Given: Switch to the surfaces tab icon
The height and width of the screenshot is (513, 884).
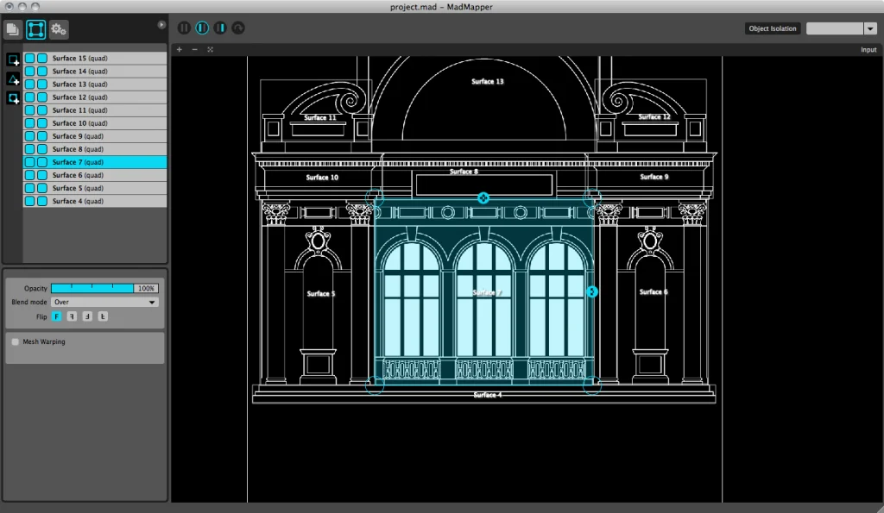Looking at the screenshot, I should [x=36, y=29].
